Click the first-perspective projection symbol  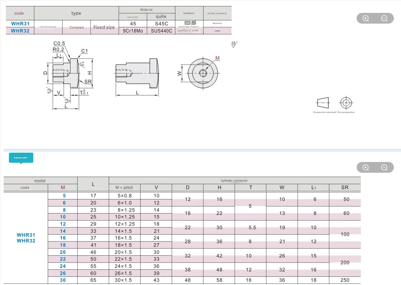[334, 103]
